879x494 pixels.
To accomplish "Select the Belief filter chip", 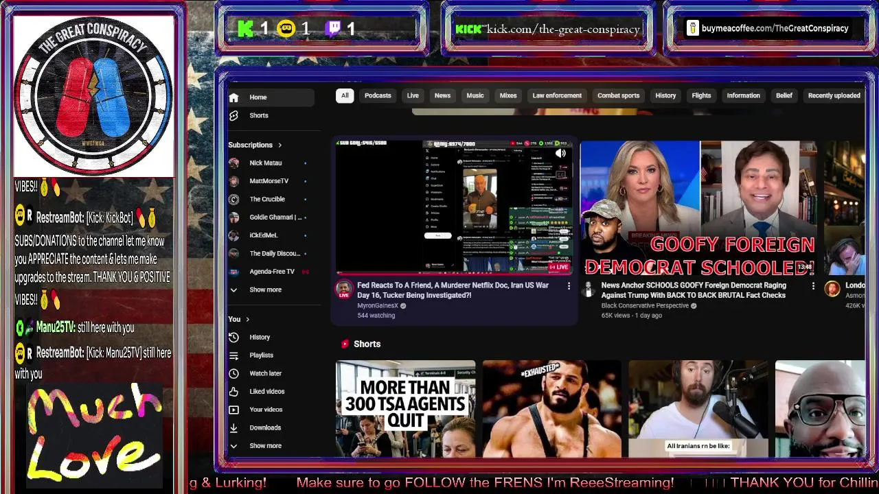I will coord(784,96).
